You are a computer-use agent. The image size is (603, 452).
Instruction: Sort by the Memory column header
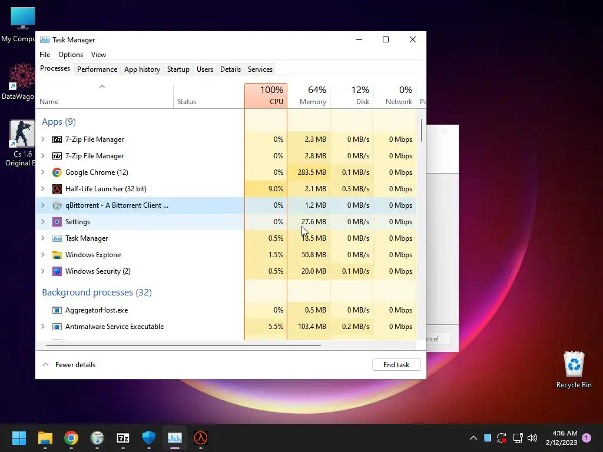pos(309,96)
